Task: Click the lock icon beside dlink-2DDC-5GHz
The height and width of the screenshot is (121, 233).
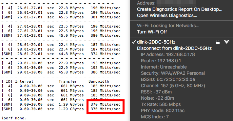Action: (218, 42)
